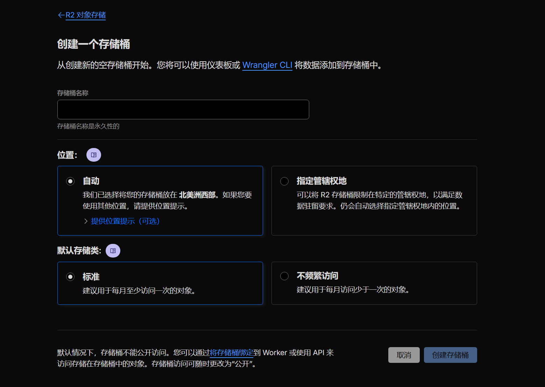Click the 提供位置提示（可选）link text
The width and height of the screenshot is (545, 387).
(x=125, y=221)
